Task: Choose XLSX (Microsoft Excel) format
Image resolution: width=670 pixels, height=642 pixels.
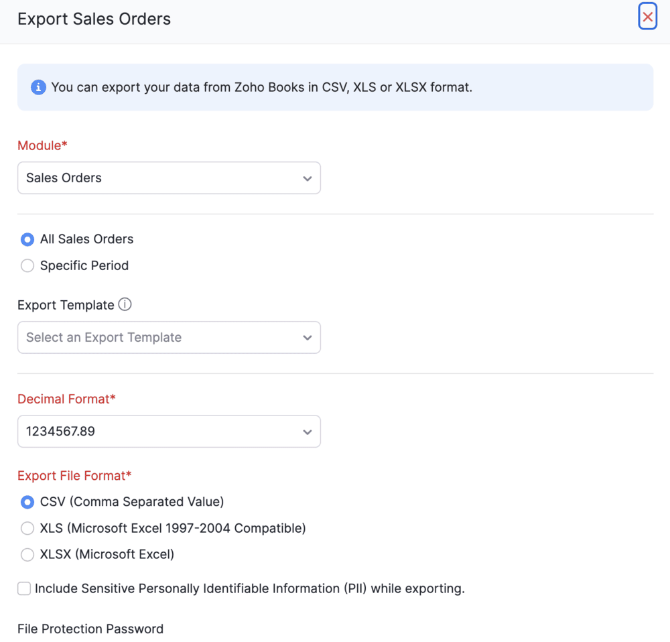Action: (27, 554)
